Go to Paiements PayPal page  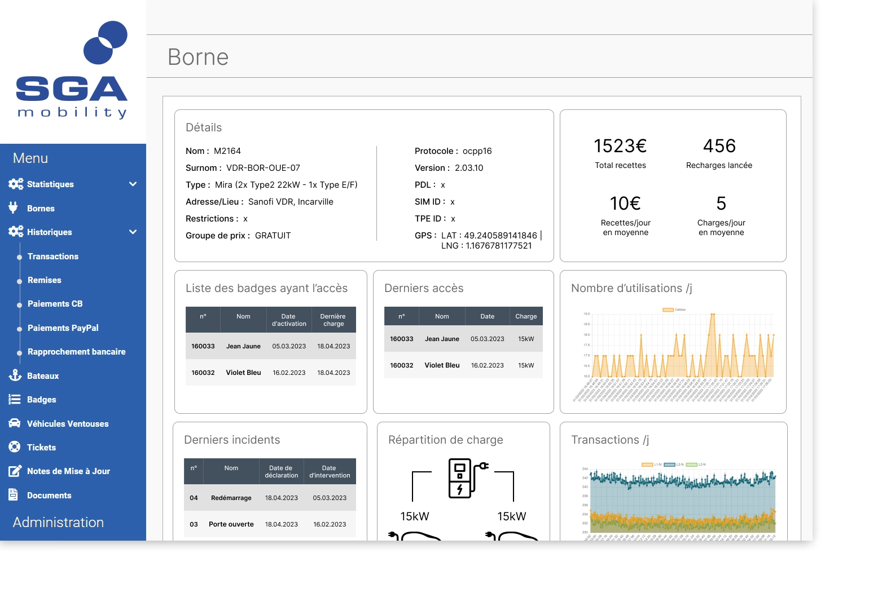tap(63, 328)
